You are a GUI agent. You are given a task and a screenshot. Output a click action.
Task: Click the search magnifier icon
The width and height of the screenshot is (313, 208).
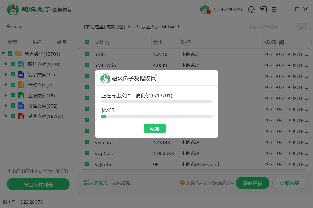click(301, 27)
